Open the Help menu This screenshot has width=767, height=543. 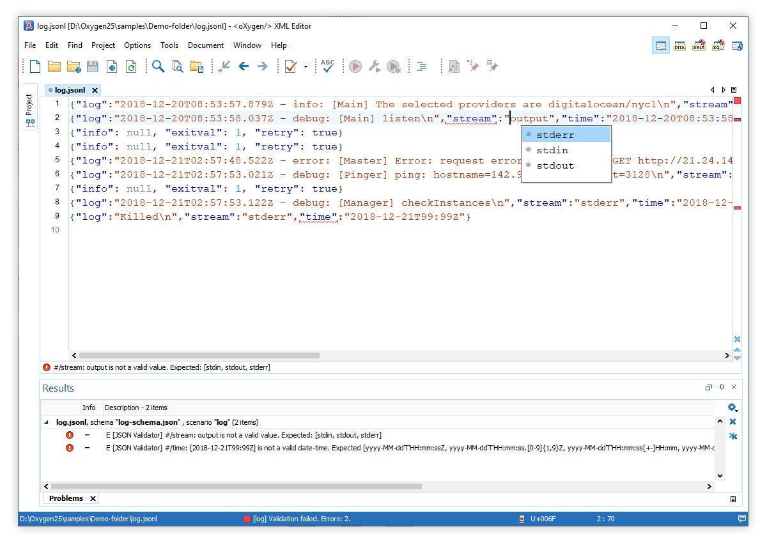279,45
